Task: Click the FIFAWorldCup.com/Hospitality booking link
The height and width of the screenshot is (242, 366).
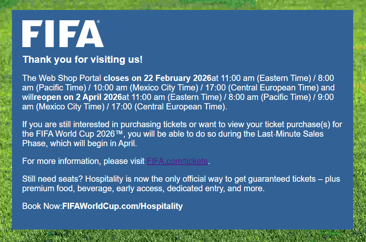Action: coord(122,206)
